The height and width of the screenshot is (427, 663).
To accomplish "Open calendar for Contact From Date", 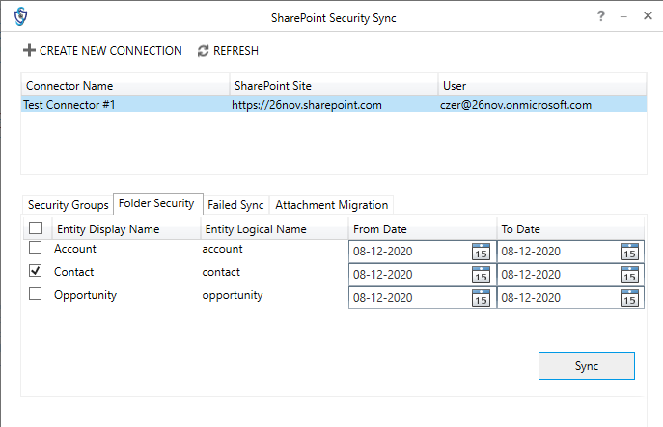I will click(481, 275).
